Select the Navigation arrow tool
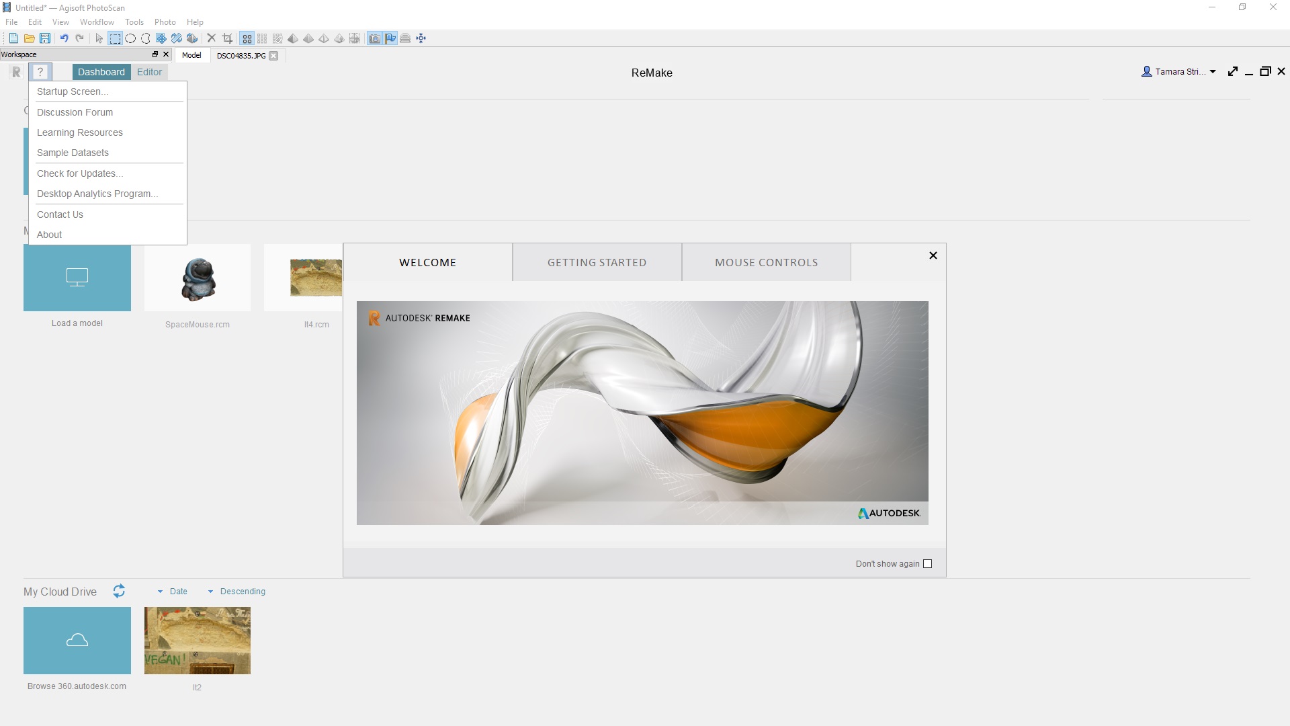1290x726 pixels. pos(99,38)
